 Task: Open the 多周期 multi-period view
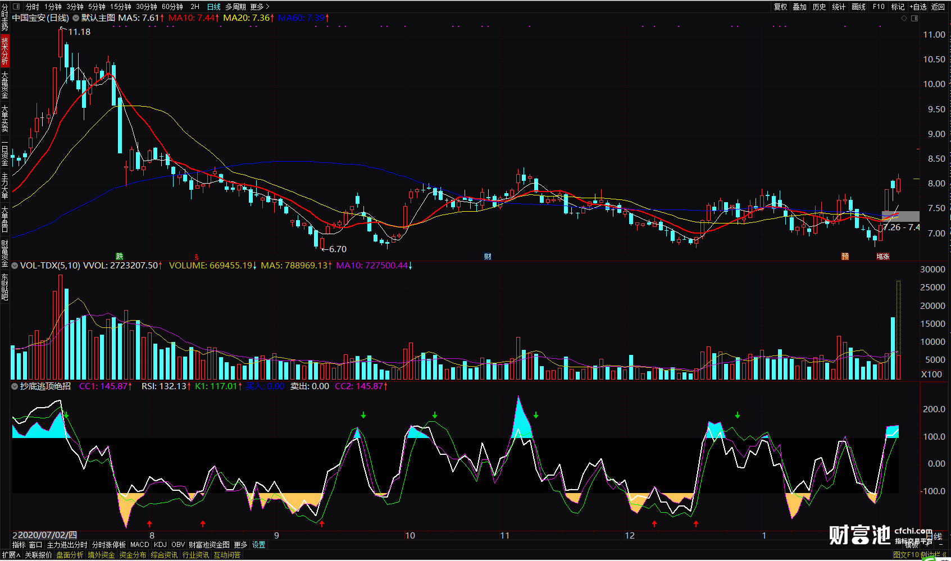click(235, 7)
